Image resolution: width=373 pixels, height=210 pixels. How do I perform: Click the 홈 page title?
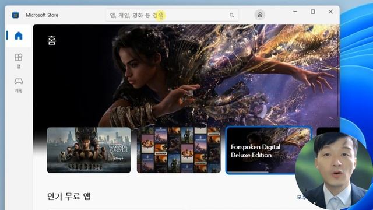click(x=52, y=40)
